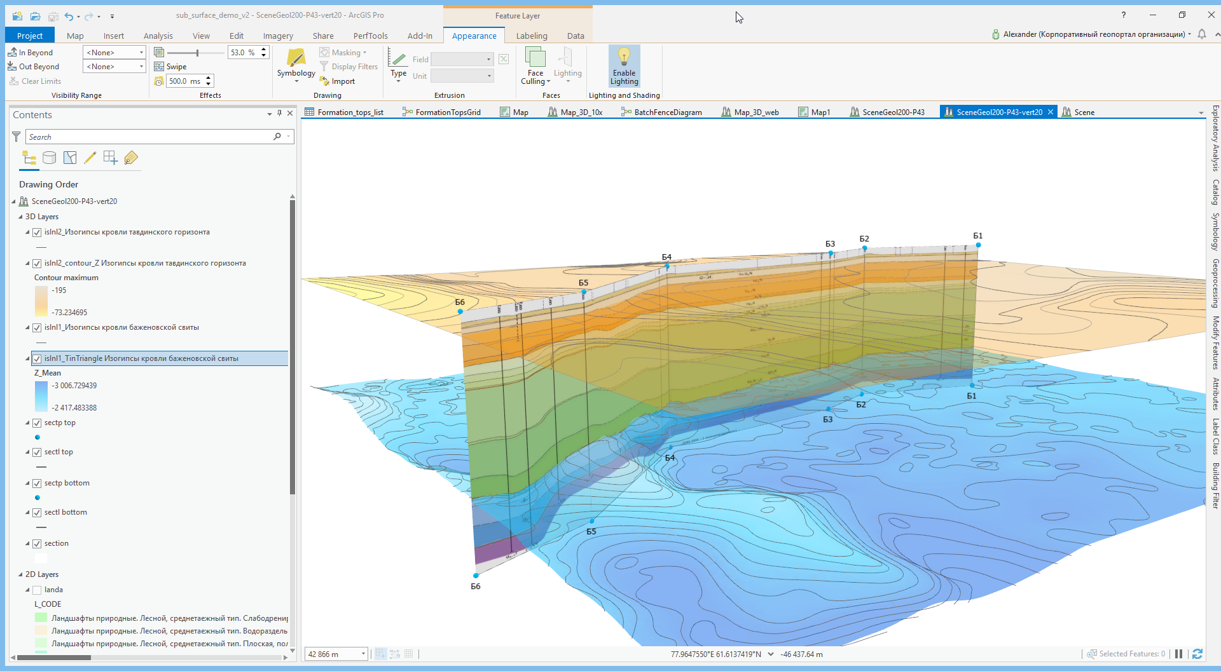Select List By Labeling icon
This screenshot has height=671, width=1221.
coord(131,158)
